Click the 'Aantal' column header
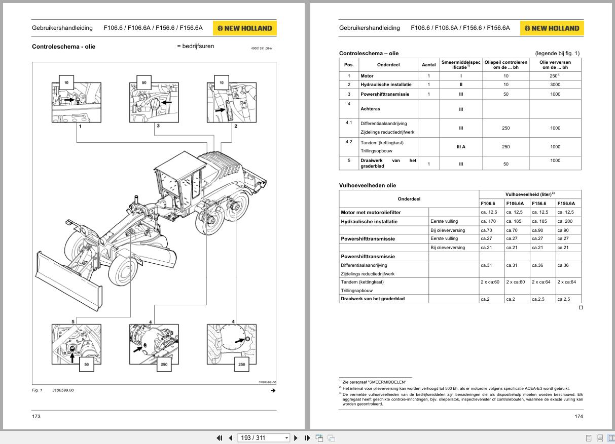This screenshot has width=615, height=444. coord(429,65)
